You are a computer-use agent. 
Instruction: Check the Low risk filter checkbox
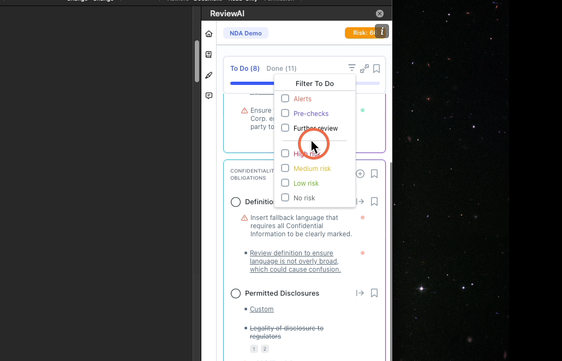[x=285, y=183]
